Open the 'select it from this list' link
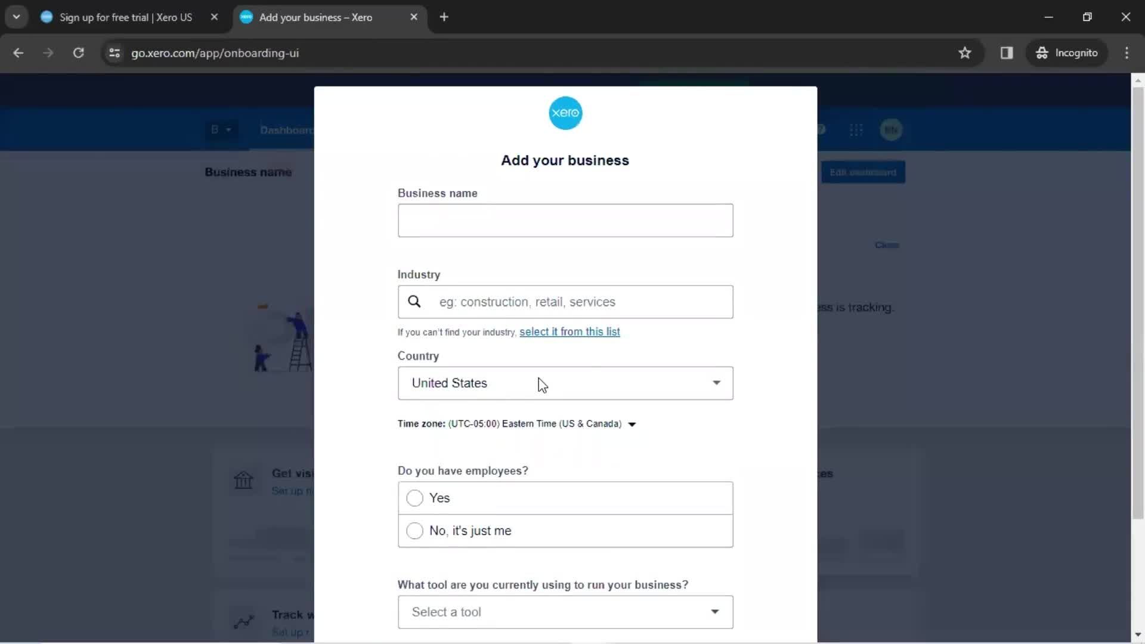 [x=570, y=332]
